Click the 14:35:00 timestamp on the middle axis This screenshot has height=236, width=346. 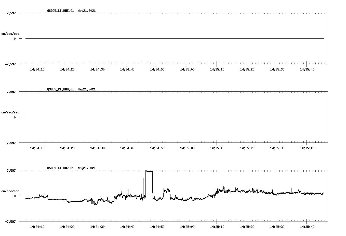pyautogui.click(x=188, y=147)
